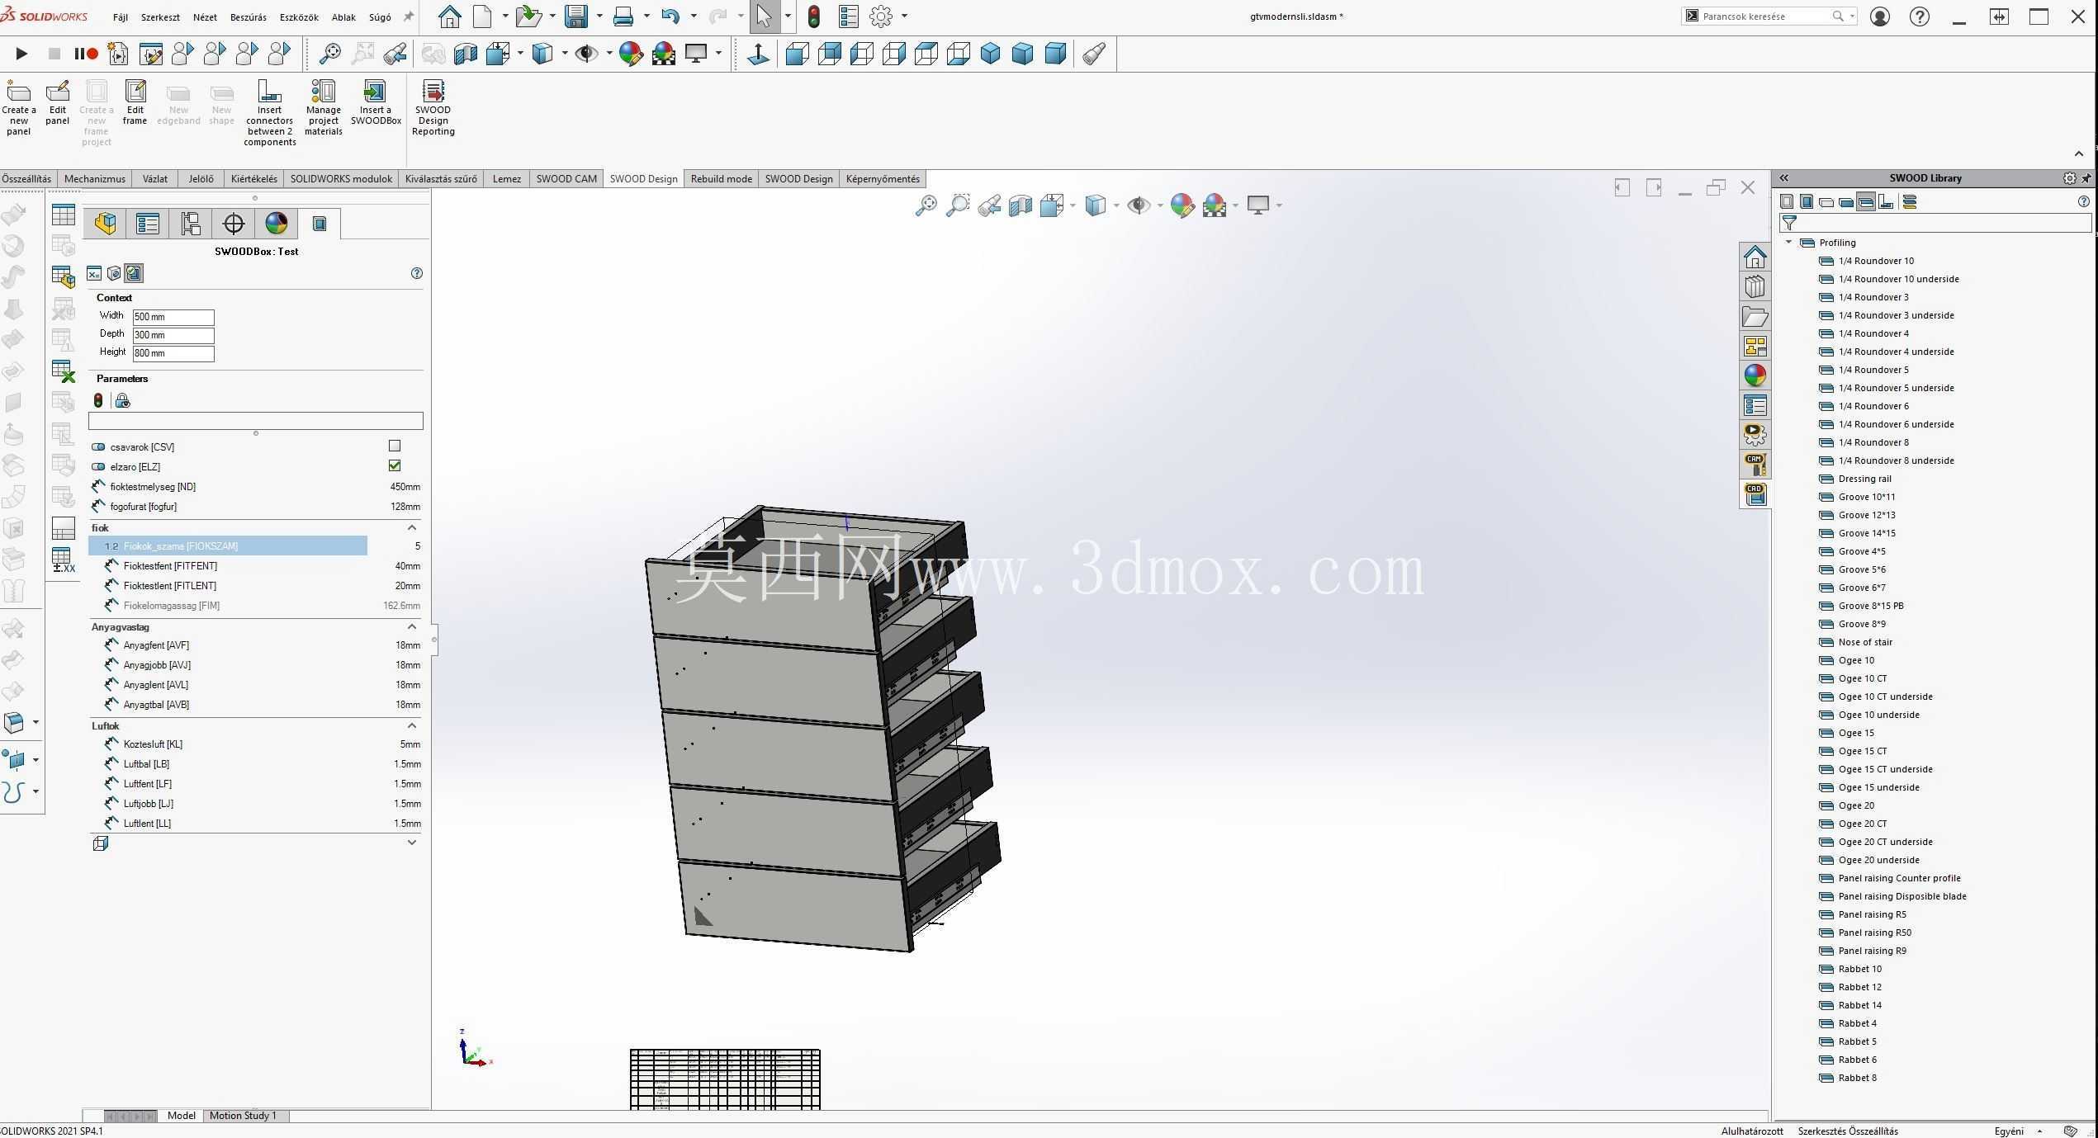Open SOLIDWORKS Resources home in task pane
This screenshot has width=2098, height=1138.
[1755, 257]
